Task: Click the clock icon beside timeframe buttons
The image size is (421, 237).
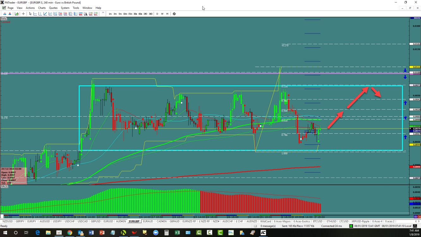Action: (x=174, y=14)
